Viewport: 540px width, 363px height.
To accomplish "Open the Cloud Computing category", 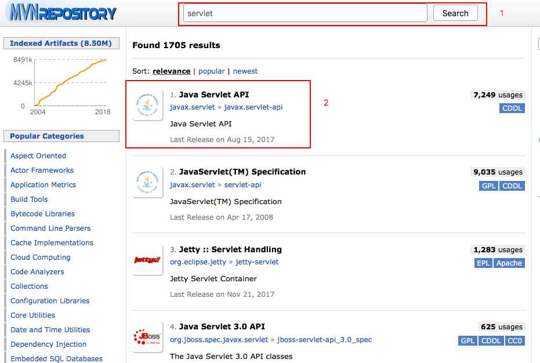I will (x=40, y=257).
